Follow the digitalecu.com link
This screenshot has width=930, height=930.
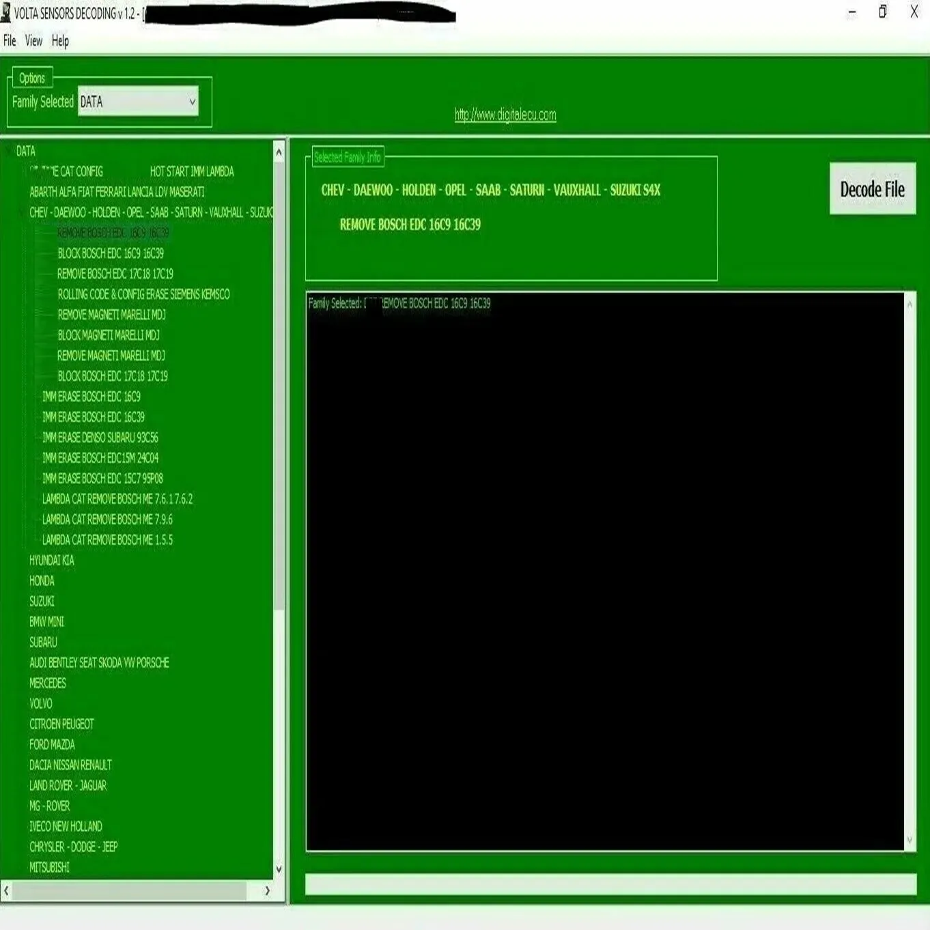[505, 115]
